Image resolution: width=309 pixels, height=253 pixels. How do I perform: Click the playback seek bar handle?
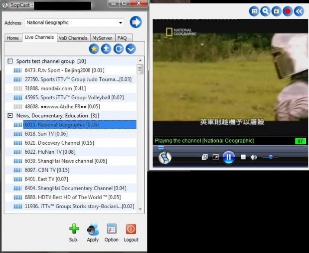[x=161, y=147]
